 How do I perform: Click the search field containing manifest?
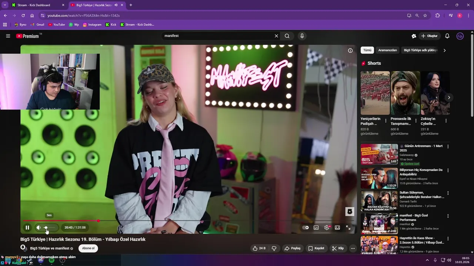tap(218, 36)
